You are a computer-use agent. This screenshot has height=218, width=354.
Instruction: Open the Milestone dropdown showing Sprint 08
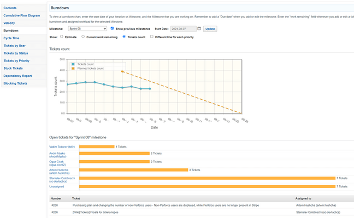pos(87,28)
